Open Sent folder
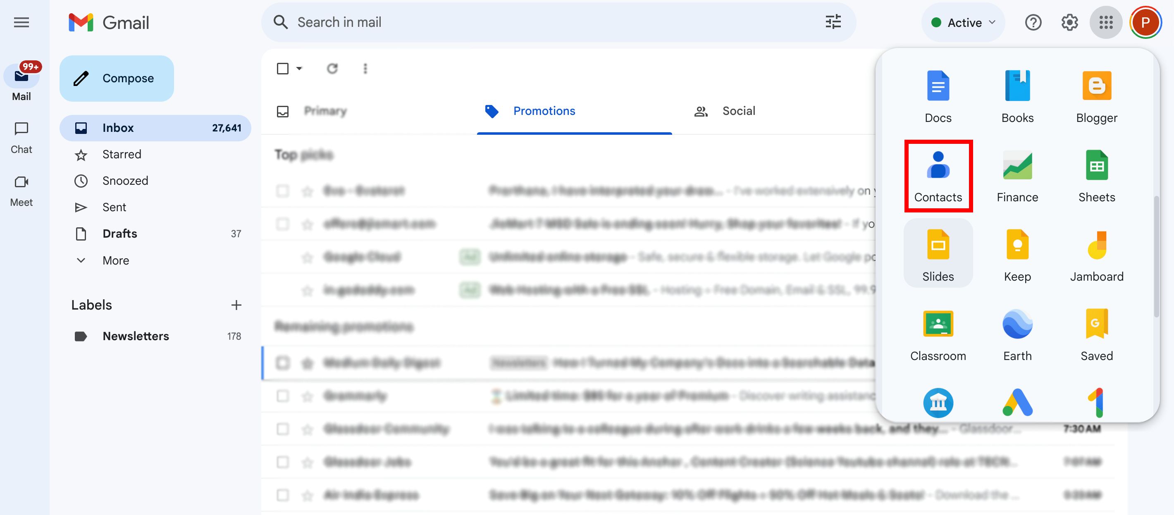The height and width of the screenshot is (515, 1174). pyautogui.click(x=155, y=207)
